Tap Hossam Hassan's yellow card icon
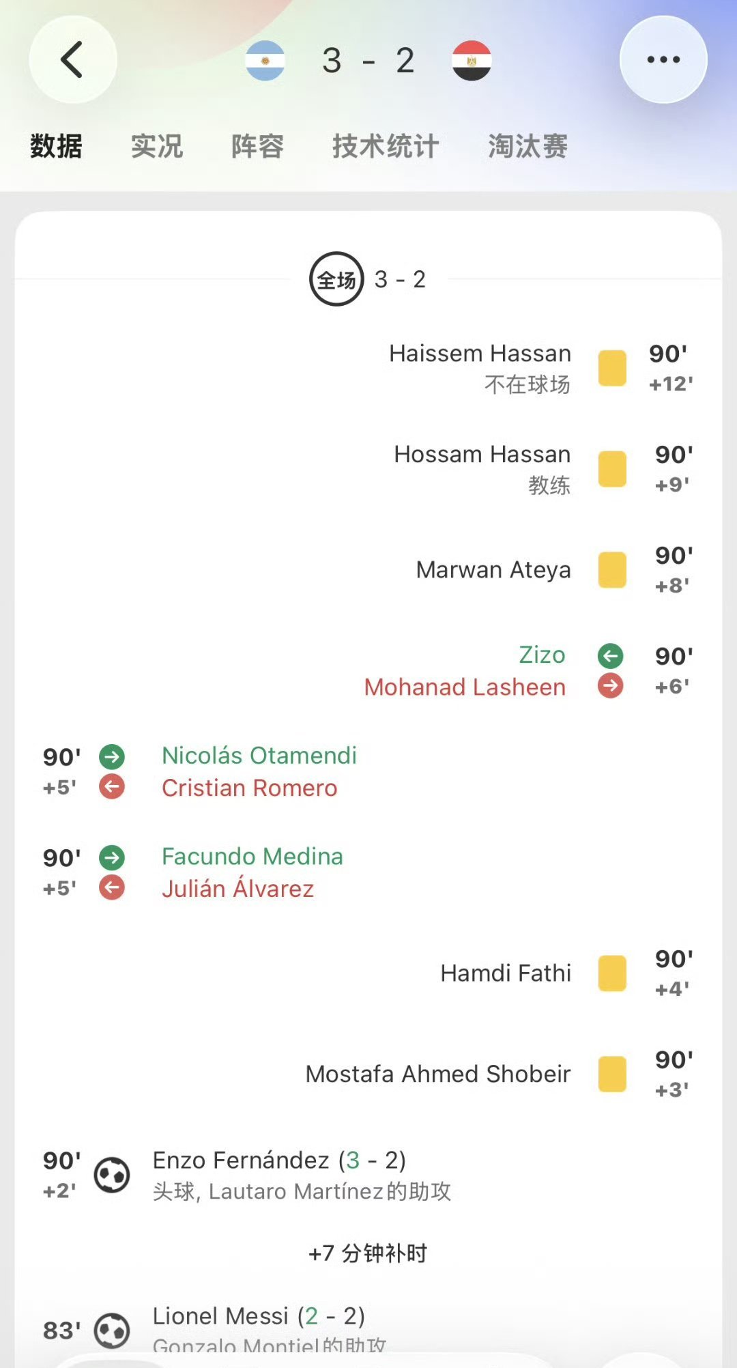The image size is (737, 1368). [x=612, y=469]
